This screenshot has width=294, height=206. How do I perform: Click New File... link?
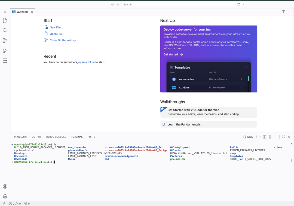(56, 27)
